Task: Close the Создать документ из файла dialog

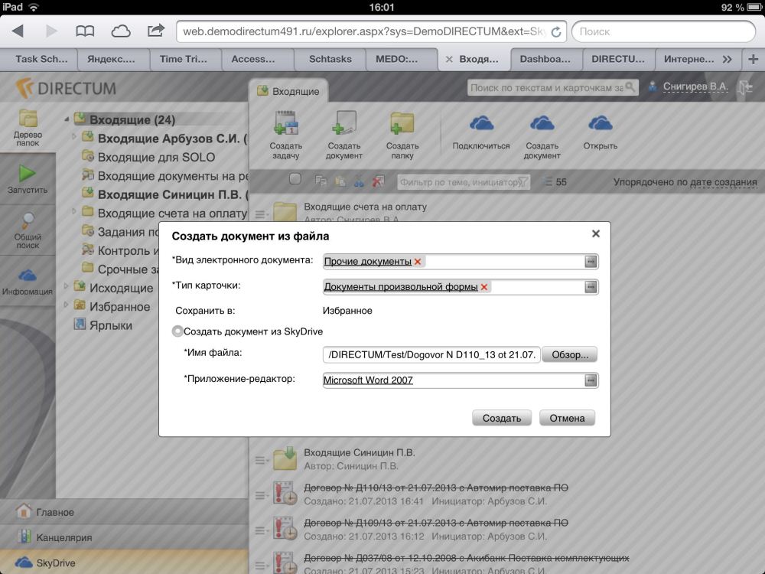Action: coord(596,233)
